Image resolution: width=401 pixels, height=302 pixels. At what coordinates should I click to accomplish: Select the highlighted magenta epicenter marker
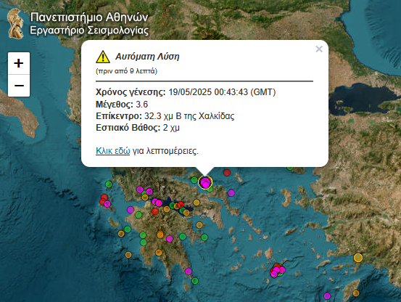click(205, 182)
